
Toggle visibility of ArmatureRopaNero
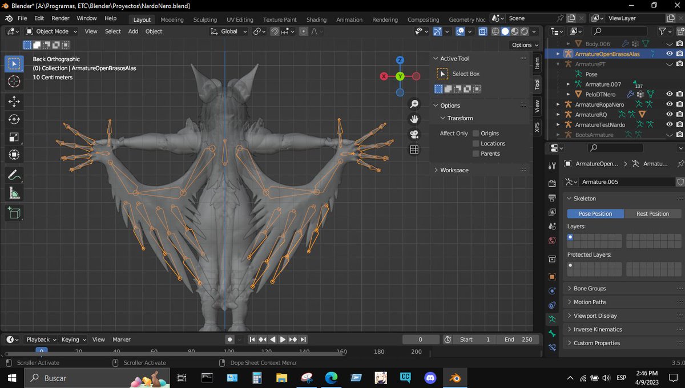[670, 104]
